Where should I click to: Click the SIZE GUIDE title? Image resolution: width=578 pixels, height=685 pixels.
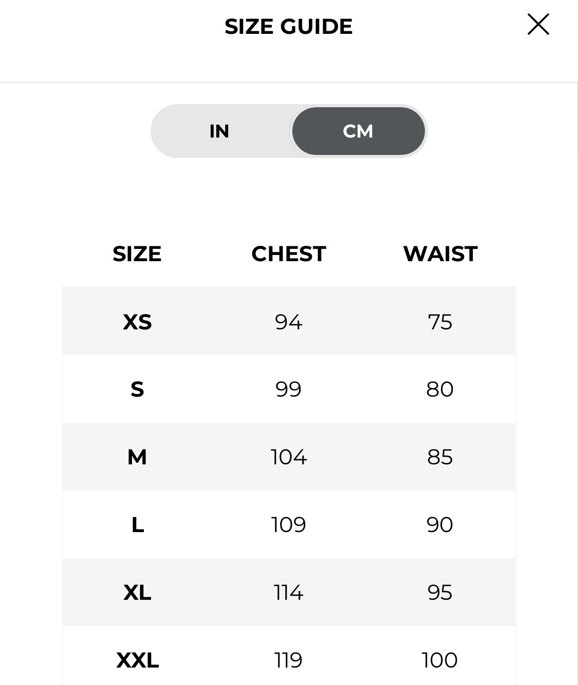click(289, 27)
